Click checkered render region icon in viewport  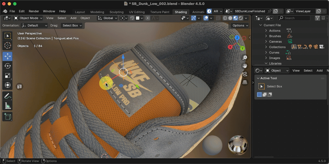[x=19, y=87]
